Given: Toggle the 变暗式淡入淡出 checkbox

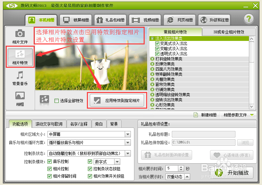Looking at the screenshot, I should coord(157,49).
